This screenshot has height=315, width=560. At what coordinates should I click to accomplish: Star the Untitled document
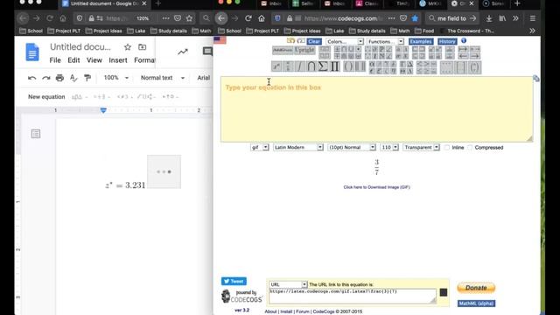[x=128, y=47]
